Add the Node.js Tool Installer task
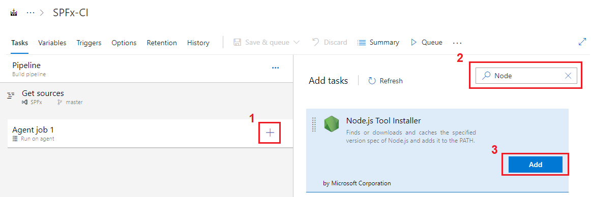Screen dimensions: 591x197 [535, 165]
